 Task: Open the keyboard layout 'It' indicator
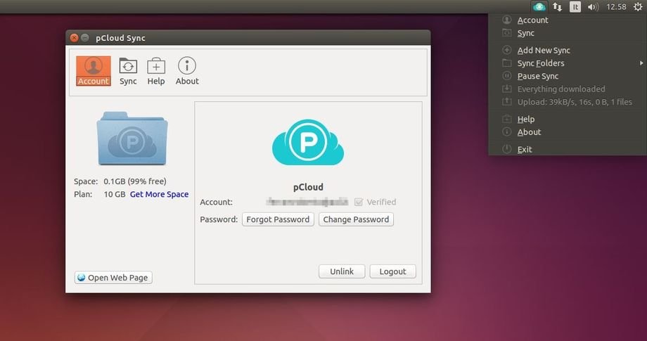click(x=575, y=7)
